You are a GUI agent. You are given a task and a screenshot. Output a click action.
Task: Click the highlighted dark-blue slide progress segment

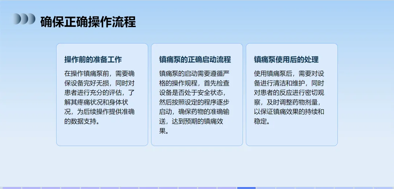tap(246, 188)
